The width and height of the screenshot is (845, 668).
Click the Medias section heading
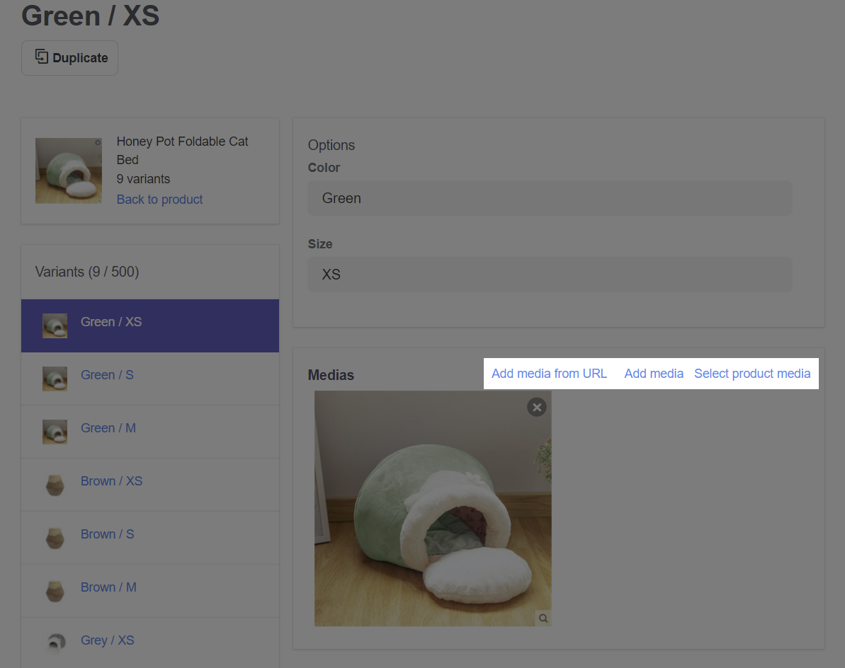(x=331, y=375)
